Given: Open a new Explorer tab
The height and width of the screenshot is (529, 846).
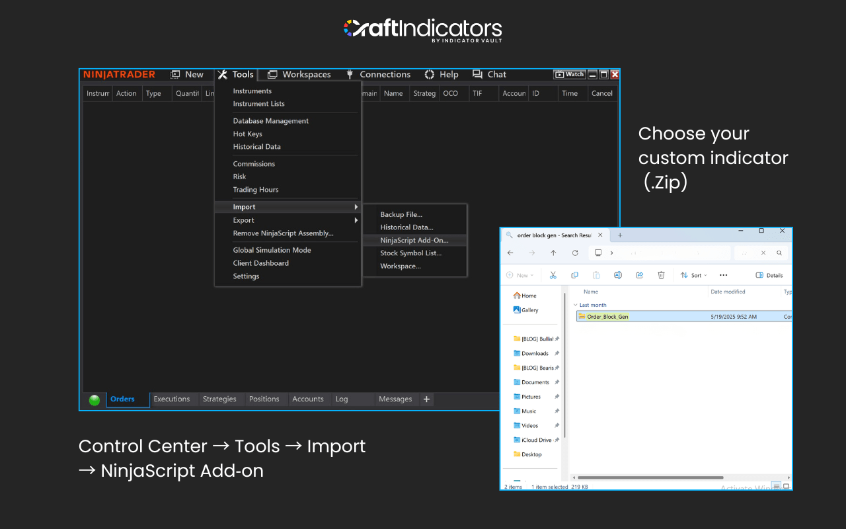Looking at the screenshot, I should click(620, 235).
